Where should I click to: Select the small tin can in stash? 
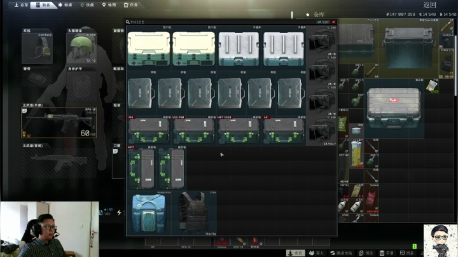(356, 130)
